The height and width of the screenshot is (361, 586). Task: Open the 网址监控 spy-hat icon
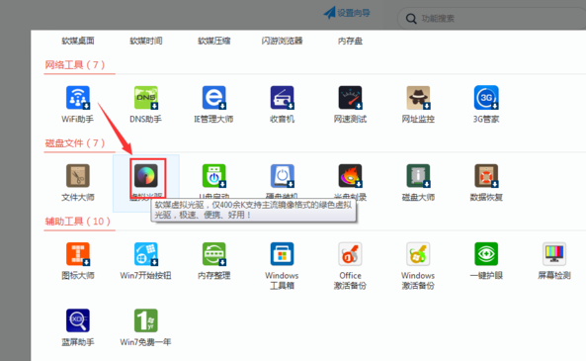pyautogui.click(x=418, y=98)
